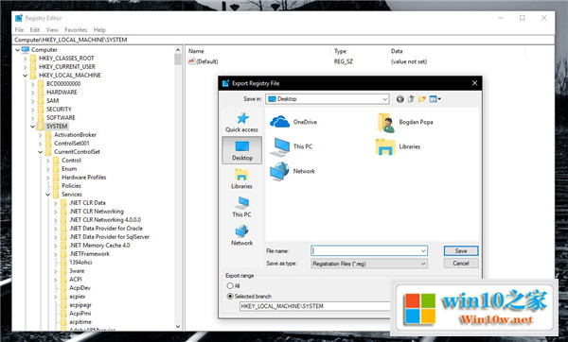568x342 pixels.
Task: Open the View Menu icon in Export dialog
Action: pos(435,99)
